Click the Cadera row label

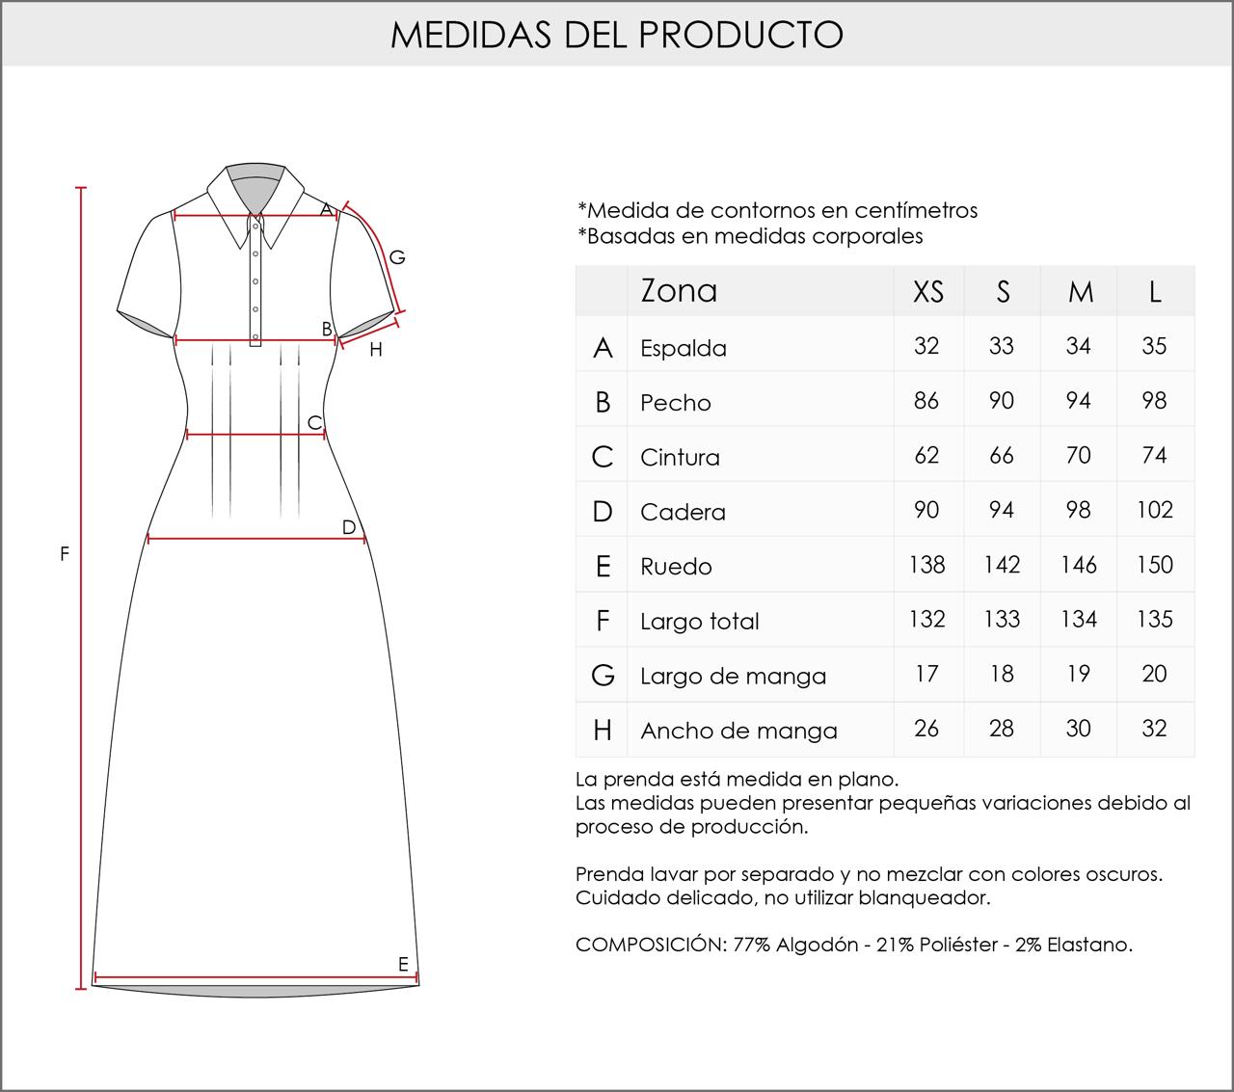682,512
